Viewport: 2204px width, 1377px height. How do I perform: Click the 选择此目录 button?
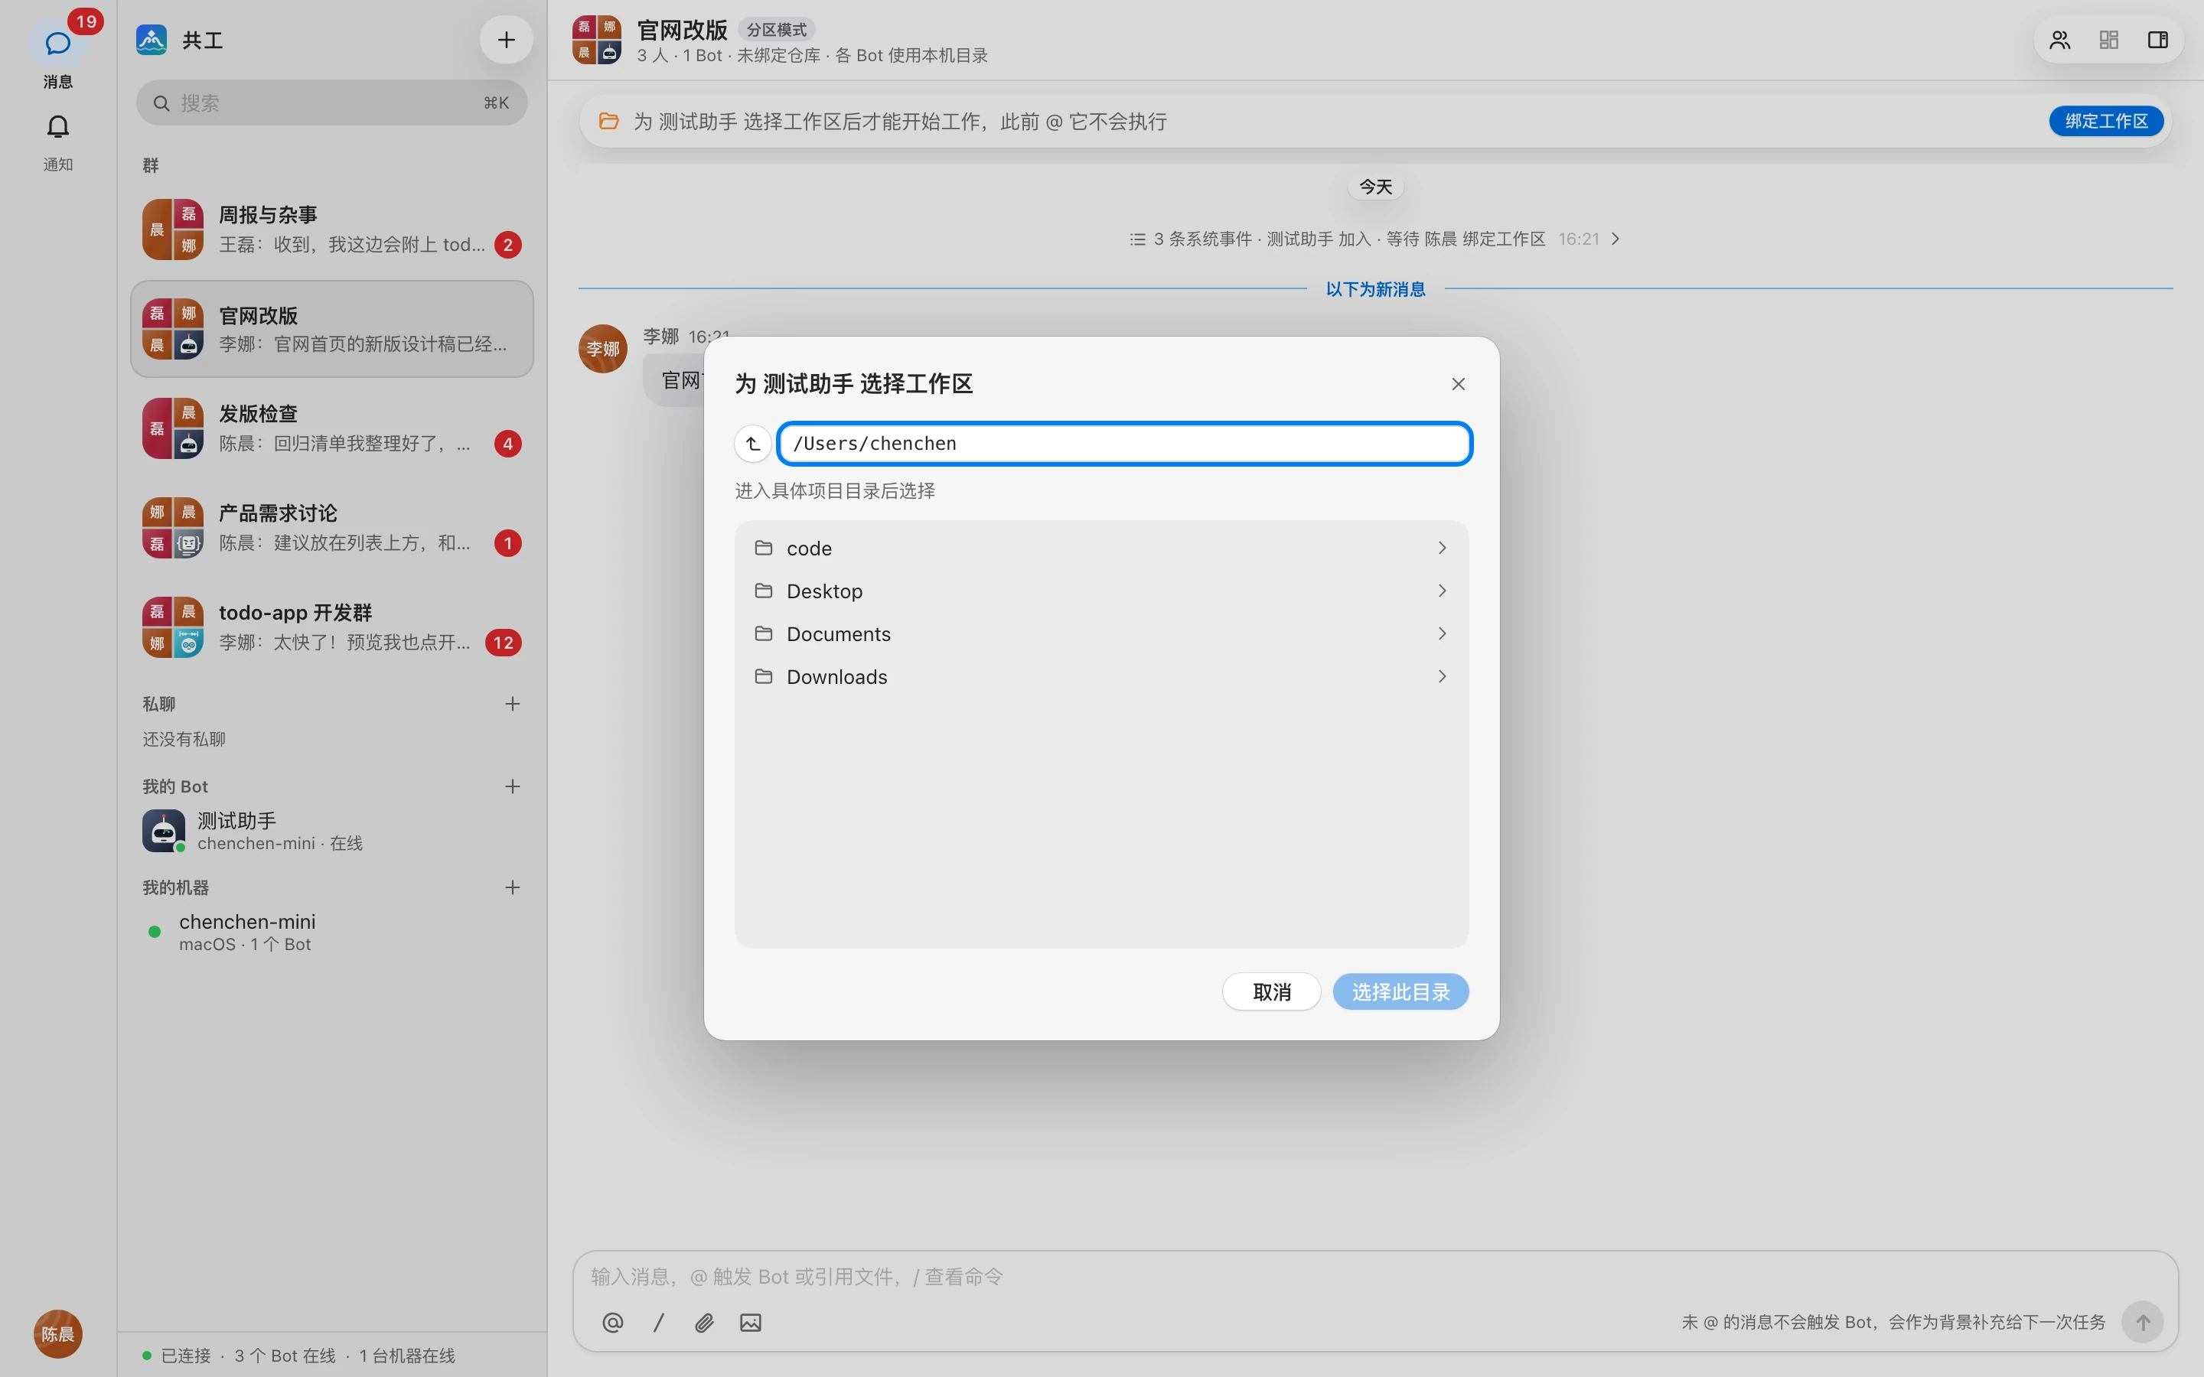[1400, 991]
